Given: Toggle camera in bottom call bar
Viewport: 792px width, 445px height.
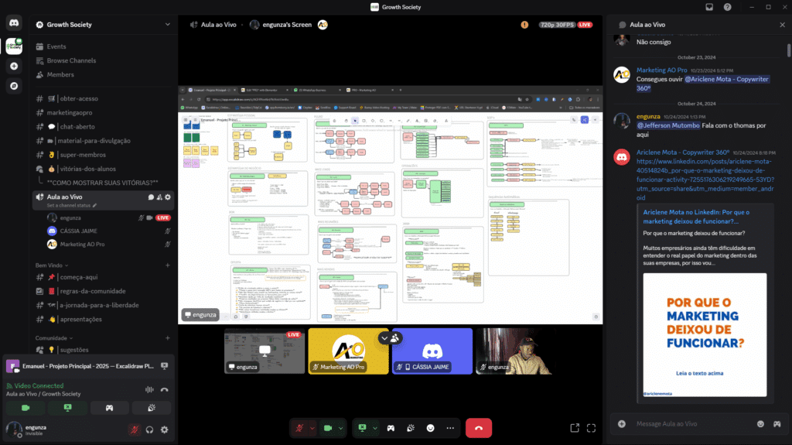Looking at the screenshot, I should point(328,428).
